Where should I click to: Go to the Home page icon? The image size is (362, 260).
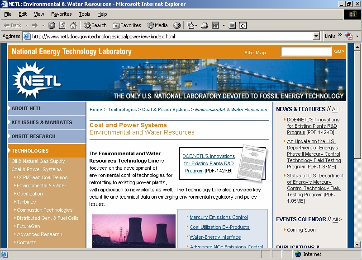point(73,25)
